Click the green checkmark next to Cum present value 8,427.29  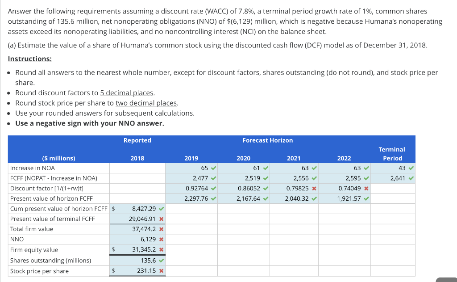click(161, 209)
